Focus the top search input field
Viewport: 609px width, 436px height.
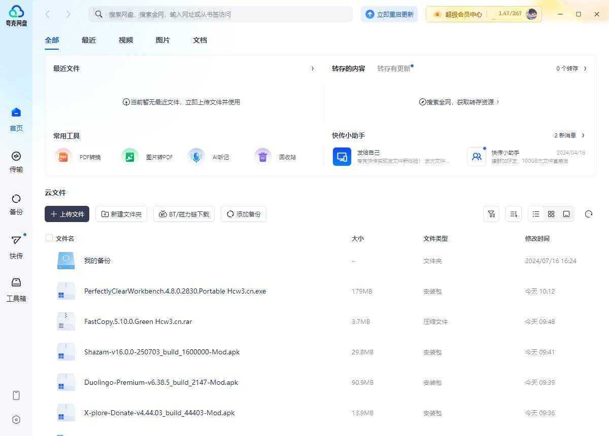click(220, 14)
